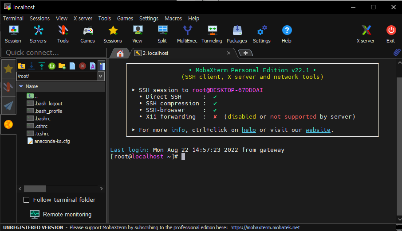The height and width of the screenshot is (231, 402).
Task: Open the mobaxterm.mobatek.net link
Action: [265, 227]
